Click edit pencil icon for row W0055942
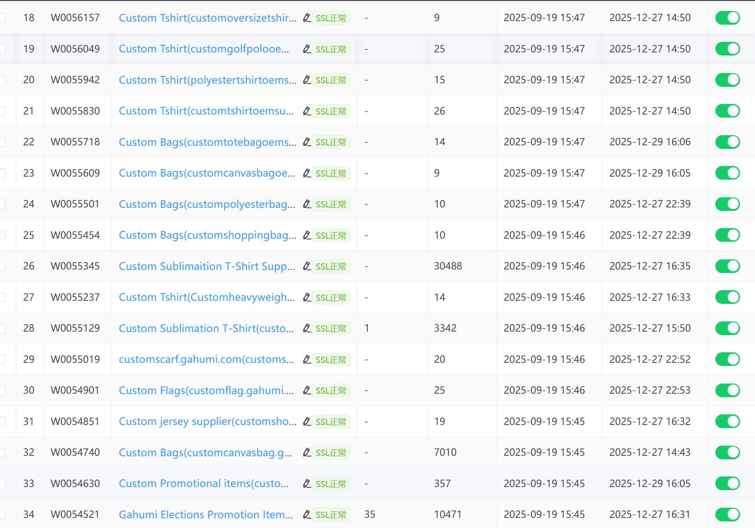This screenshot has width=755, height=528. click(307, 80)
